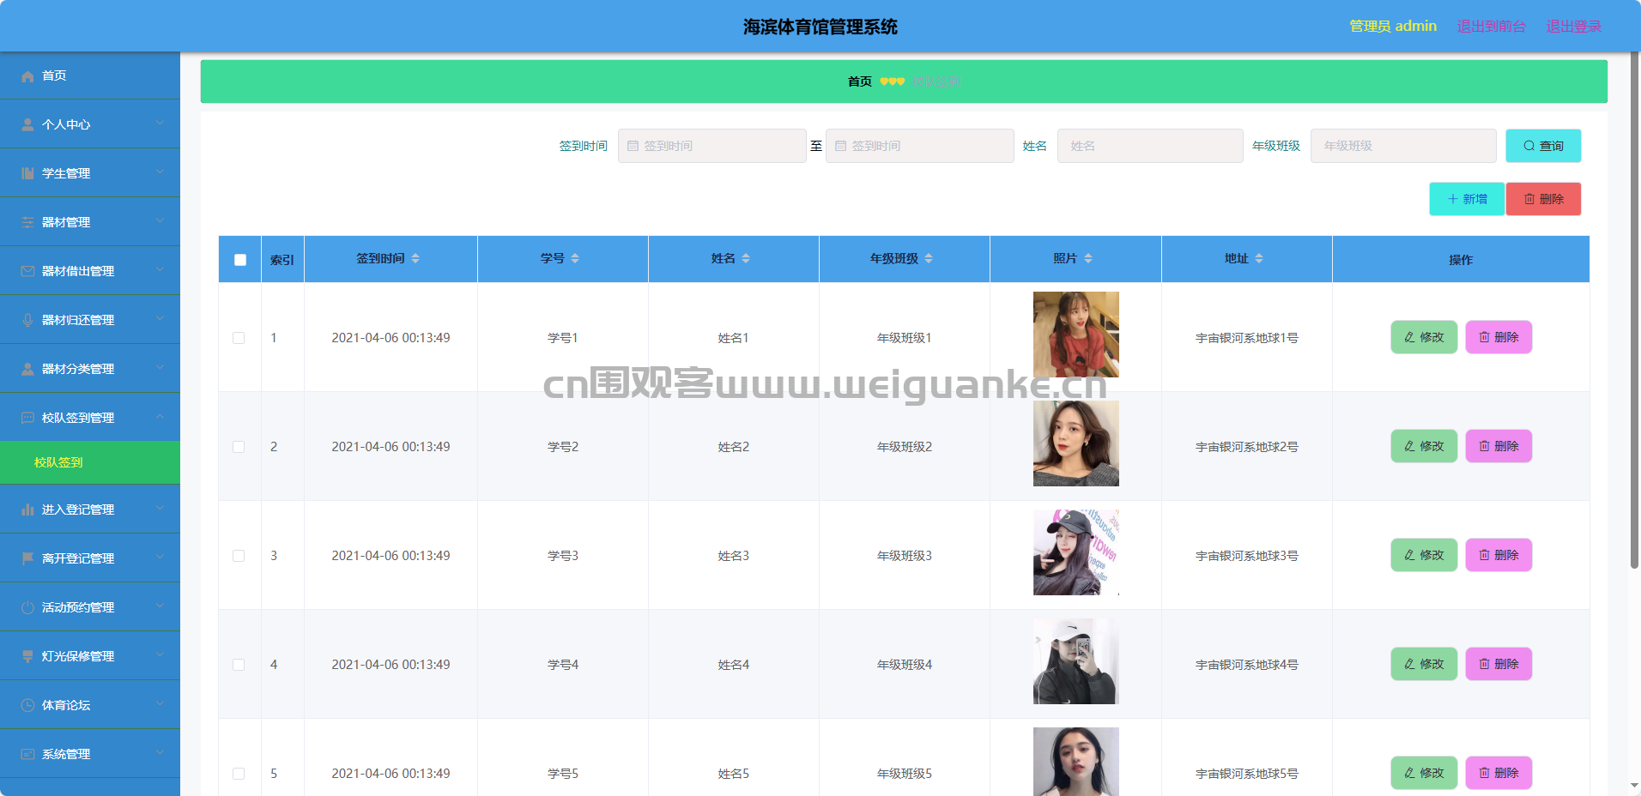Click the 退出登录 link
1641x796 pixels.
tap(1573, 27)
